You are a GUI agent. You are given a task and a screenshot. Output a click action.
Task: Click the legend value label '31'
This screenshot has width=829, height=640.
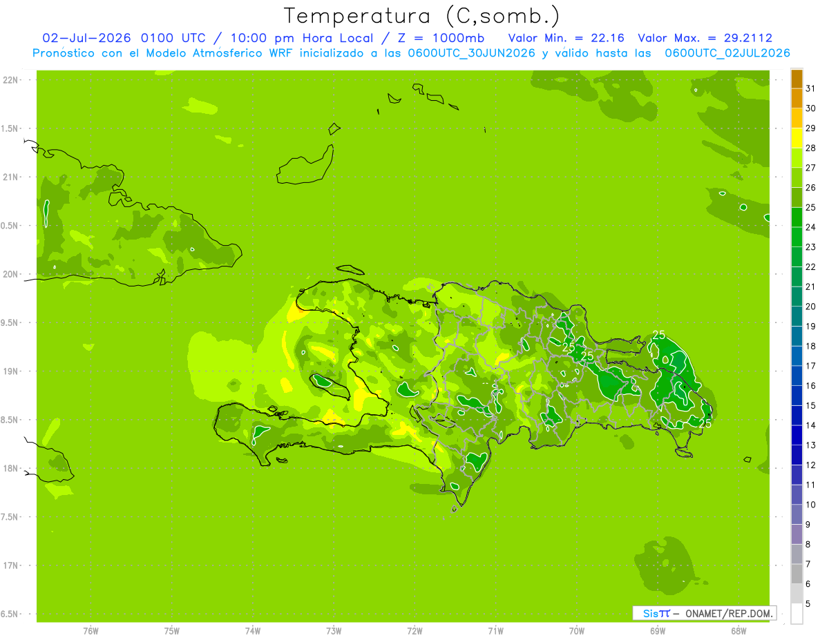coord(810,88)
